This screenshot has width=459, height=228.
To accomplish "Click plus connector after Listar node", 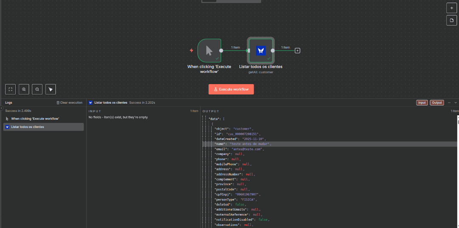I will pyautogui.click(x=298, y=50).
